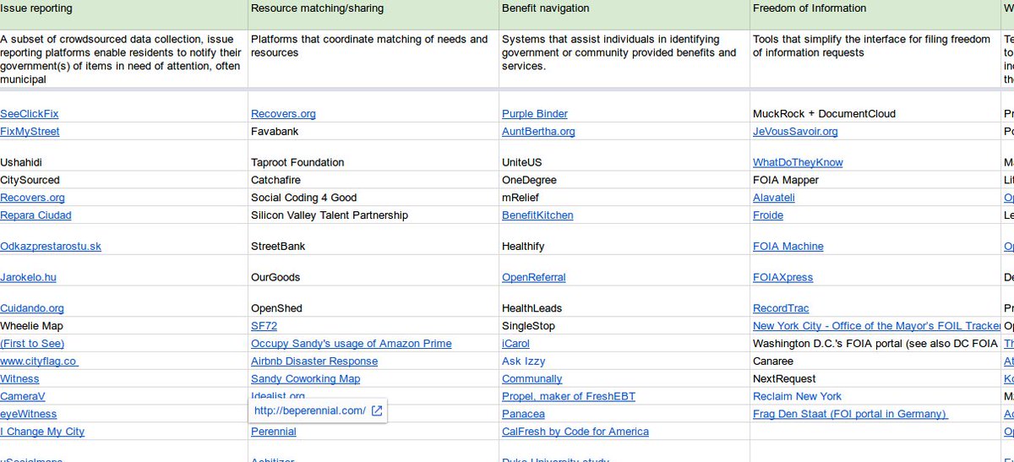This screenshot has width=1014, height=462.
Task: Open the Perennial link
Action: pyautogui.click(x=274, y=432)
